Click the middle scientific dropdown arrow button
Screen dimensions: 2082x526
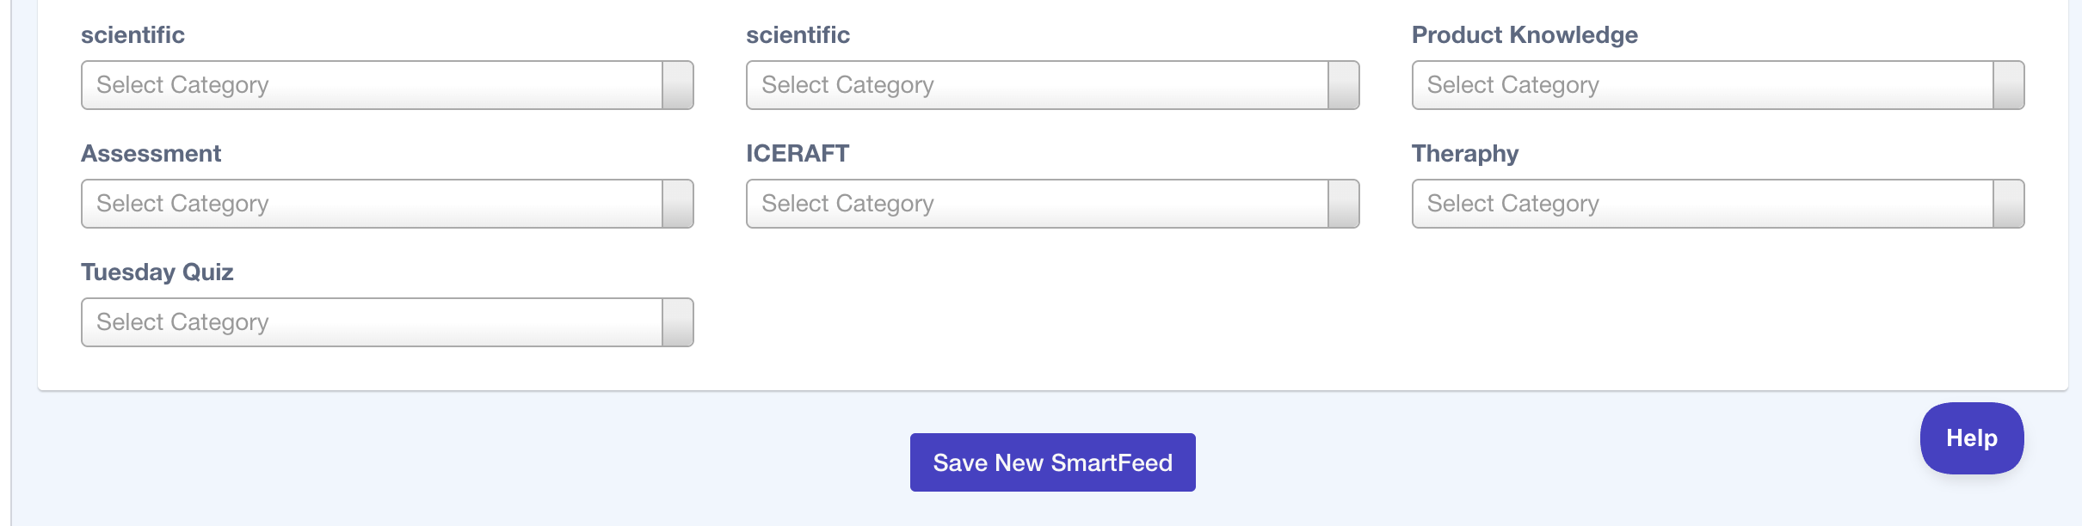pyautogui.click(x=1343, y=85)
